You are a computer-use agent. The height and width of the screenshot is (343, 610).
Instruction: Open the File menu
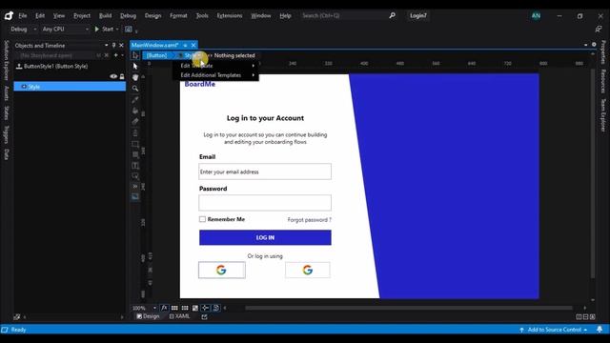[23, 15]
